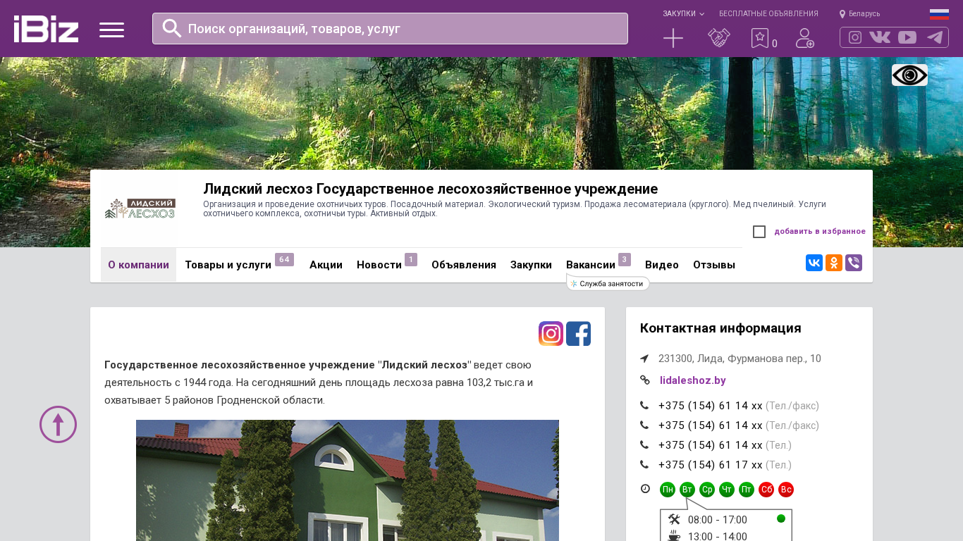Select Thursday (Чт) working hours circle

point(727,490)
